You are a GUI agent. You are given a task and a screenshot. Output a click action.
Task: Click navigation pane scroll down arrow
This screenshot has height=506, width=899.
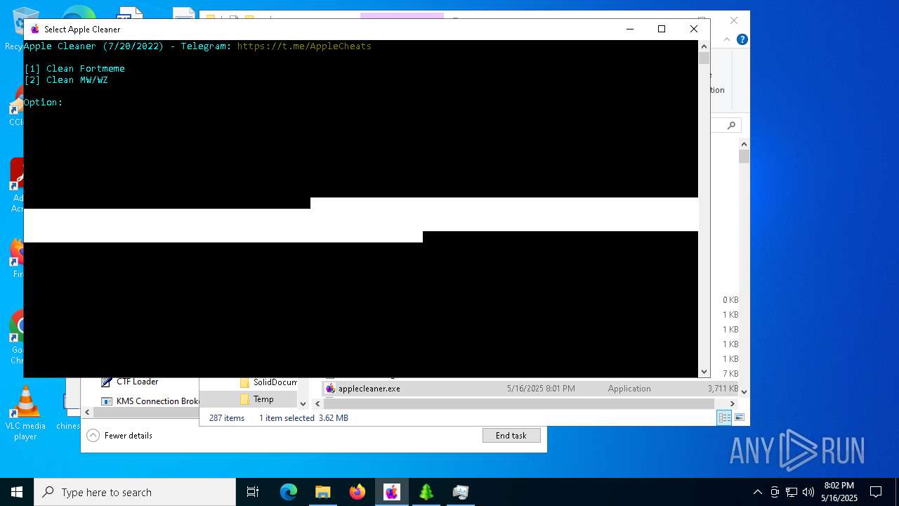point(303,403)
